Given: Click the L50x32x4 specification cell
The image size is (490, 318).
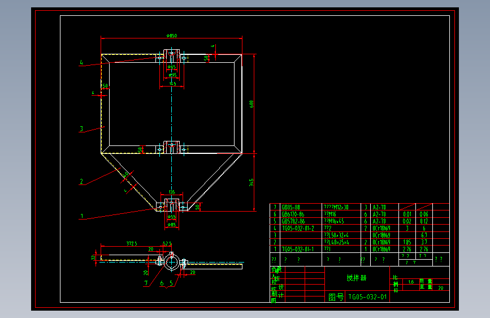Looking at the screenshot, I should [336, 235].
